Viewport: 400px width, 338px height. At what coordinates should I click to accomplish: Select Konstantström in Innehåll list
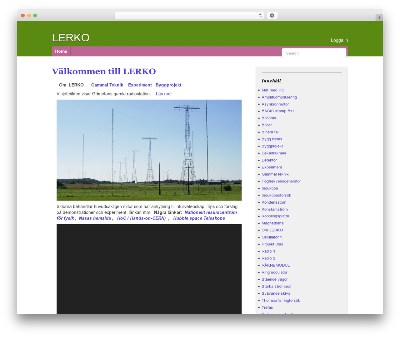click(275, 209)
